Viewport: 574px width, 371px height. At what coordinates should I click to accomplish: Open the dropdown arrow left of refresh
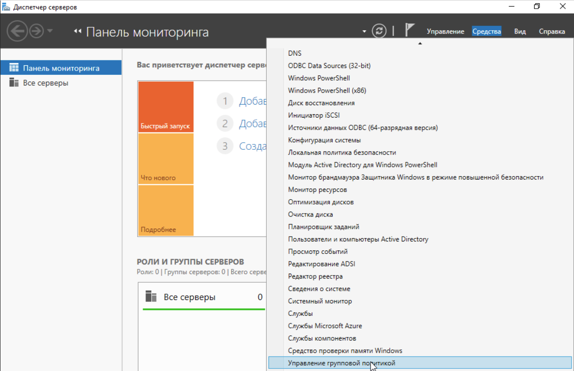(x=364, y=32)
